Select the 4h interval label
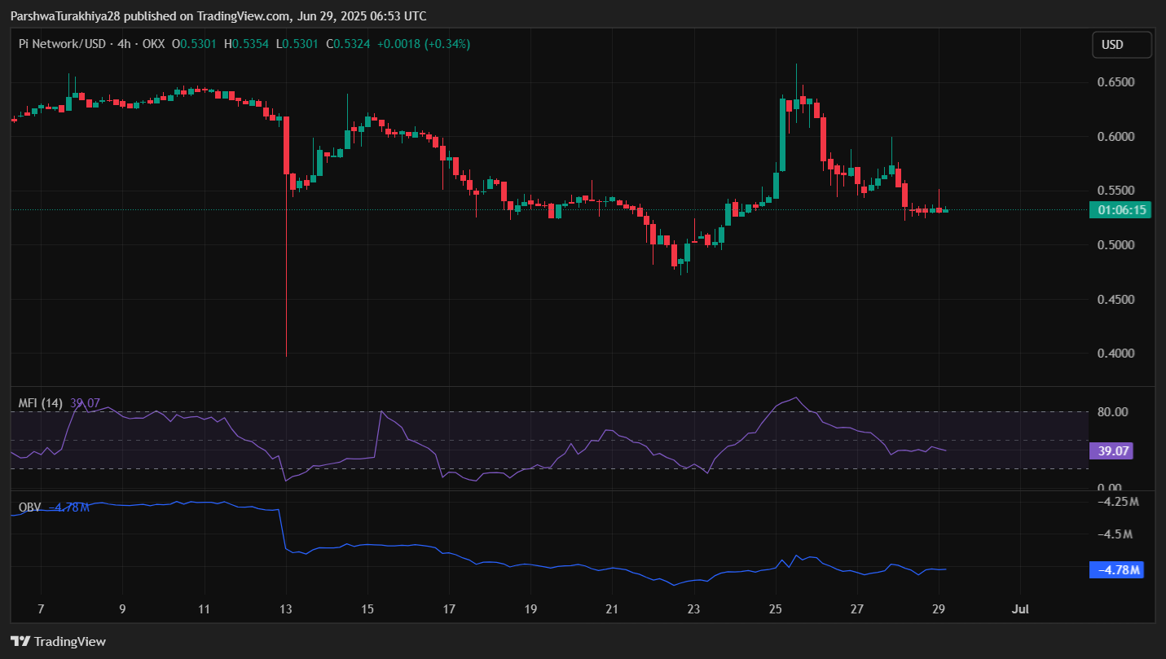1166x659 pixels. pos(124,44)
